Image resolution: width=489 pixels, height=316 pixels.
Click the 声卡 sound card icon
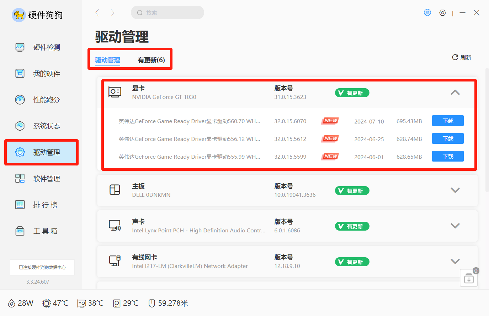tap(115, 226)
